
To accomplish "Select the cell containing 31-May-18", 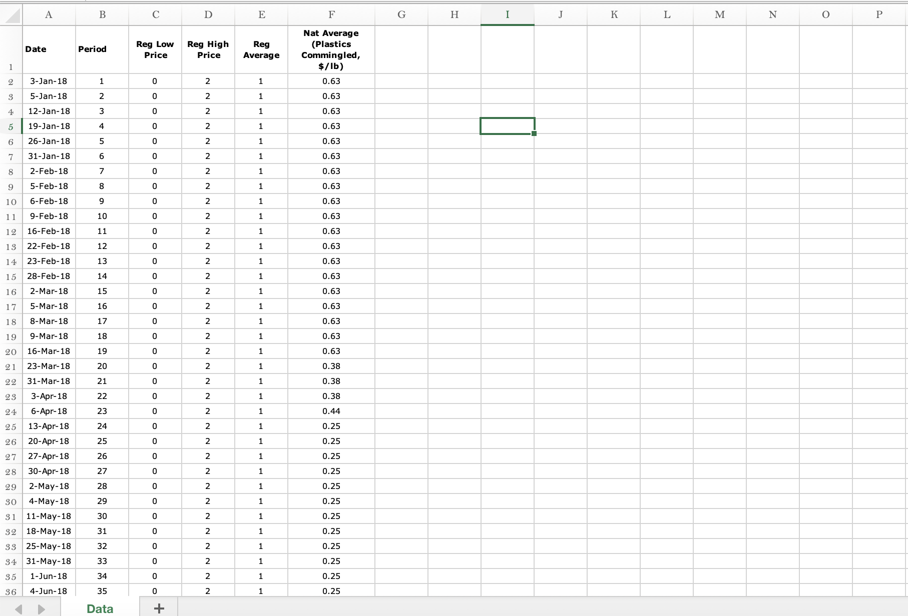I will tap(49, 561).
